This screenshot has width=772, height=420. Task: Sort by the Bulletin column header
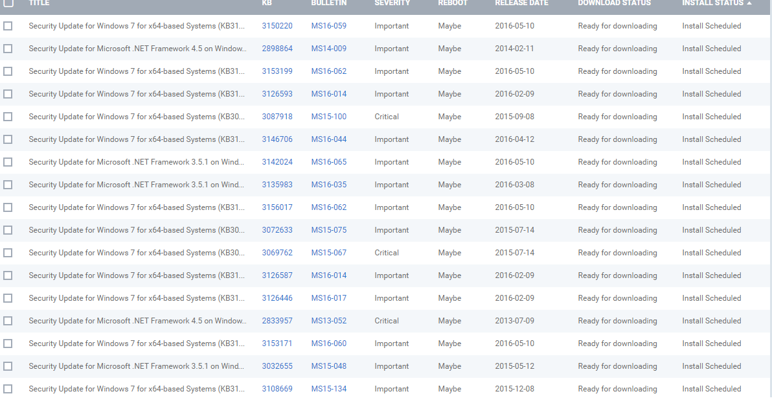click(x=329, y=3)
